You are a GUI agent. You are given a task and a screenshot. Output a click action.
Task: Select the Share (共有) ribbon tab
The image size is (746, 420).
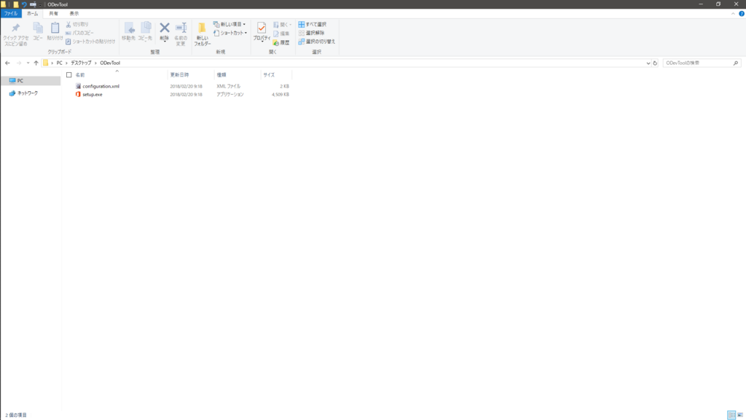(x=54, y=13)
